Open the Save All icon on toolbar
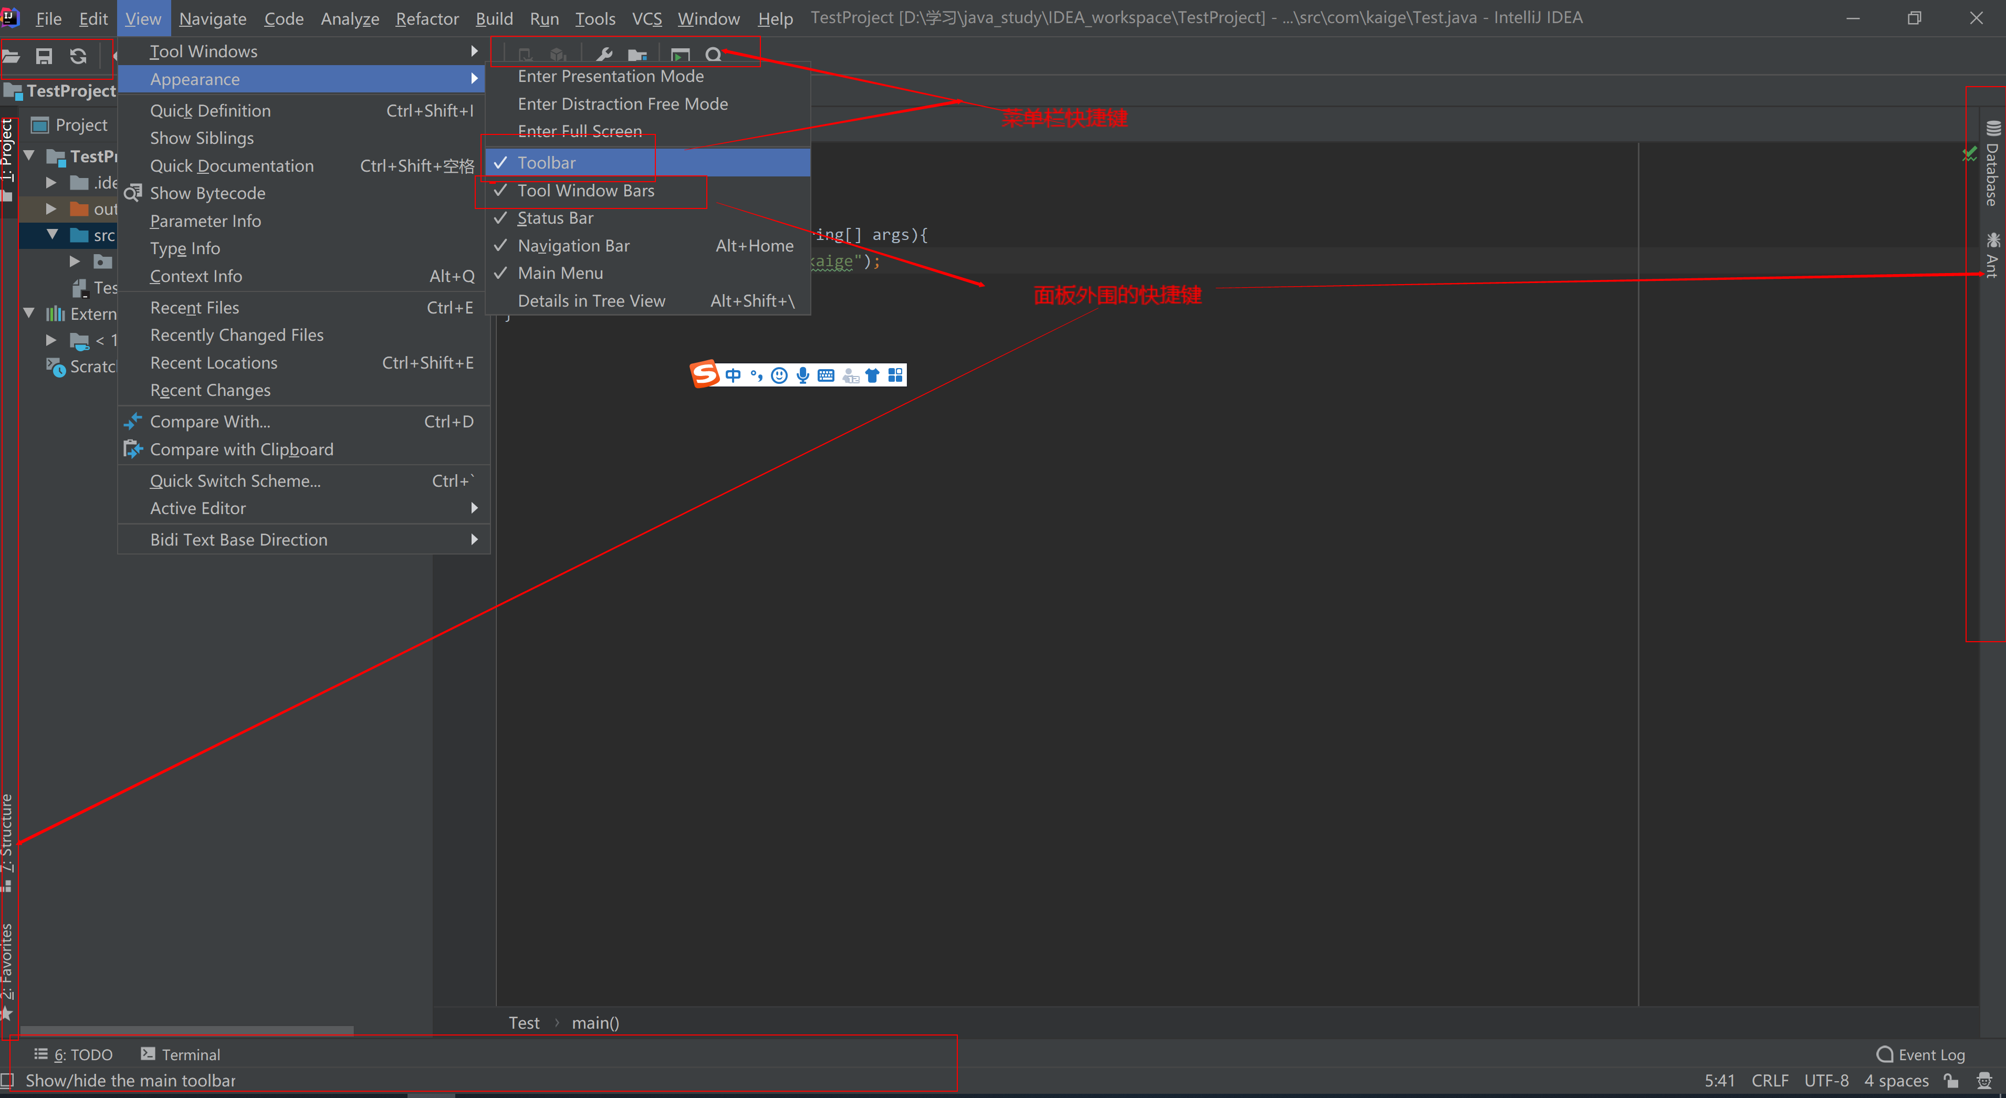This screenshot has height=1098, width=2006. tap(44, 55)
